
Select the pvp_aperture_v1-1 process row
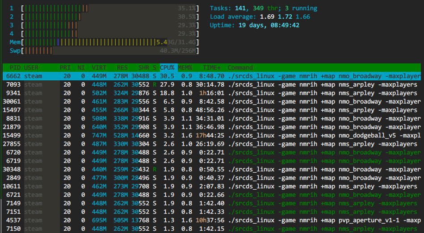click(x=212, y=221)
